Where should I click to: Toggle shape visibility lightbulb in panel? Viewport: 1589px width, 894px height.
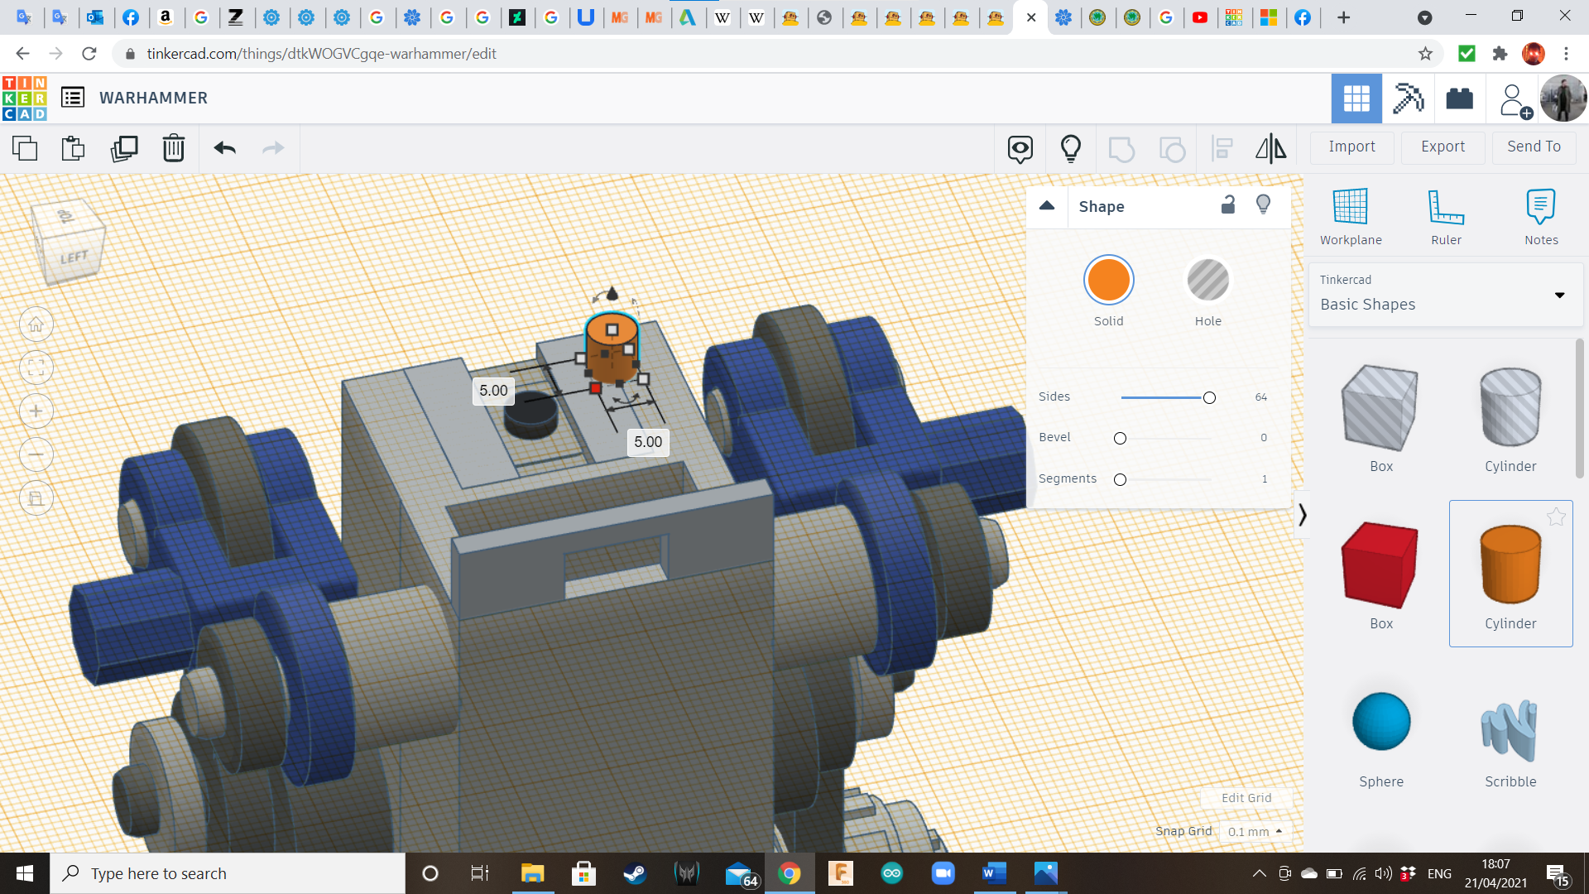click(1263, 205)
